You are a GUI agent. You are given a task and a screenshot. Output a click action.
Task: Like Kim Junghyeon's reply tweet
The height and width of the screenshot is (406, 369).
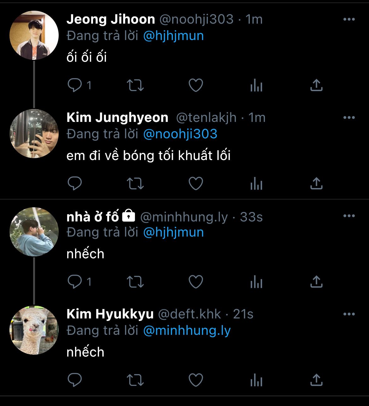coord(196,184)
